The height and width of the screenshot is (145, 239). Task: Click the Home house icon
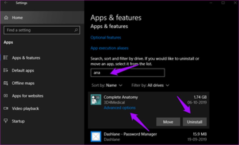point(6,18)
